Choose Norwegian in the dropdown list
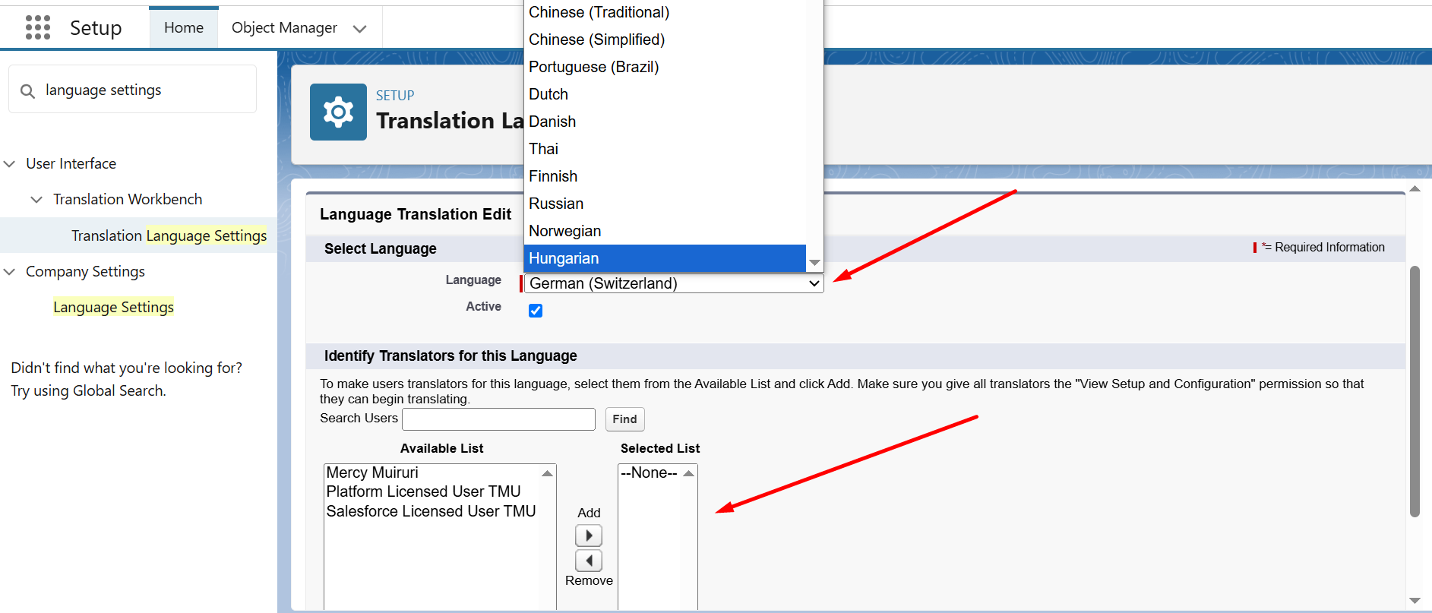Viewport: 1432px width, 613px height. click(x=665, y=231)
